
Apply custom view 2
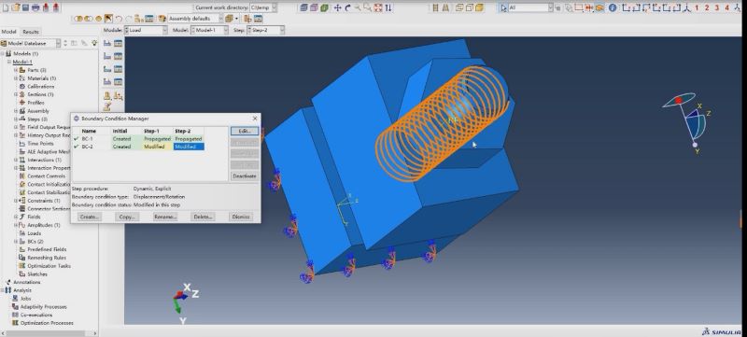click(707, 7)
